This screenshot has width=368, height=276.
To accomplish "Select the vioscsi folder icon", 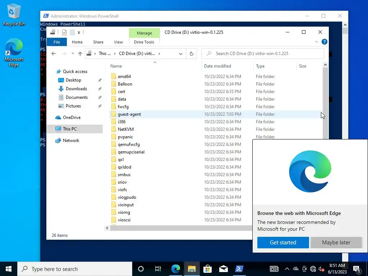I will (x=114, y=220).
